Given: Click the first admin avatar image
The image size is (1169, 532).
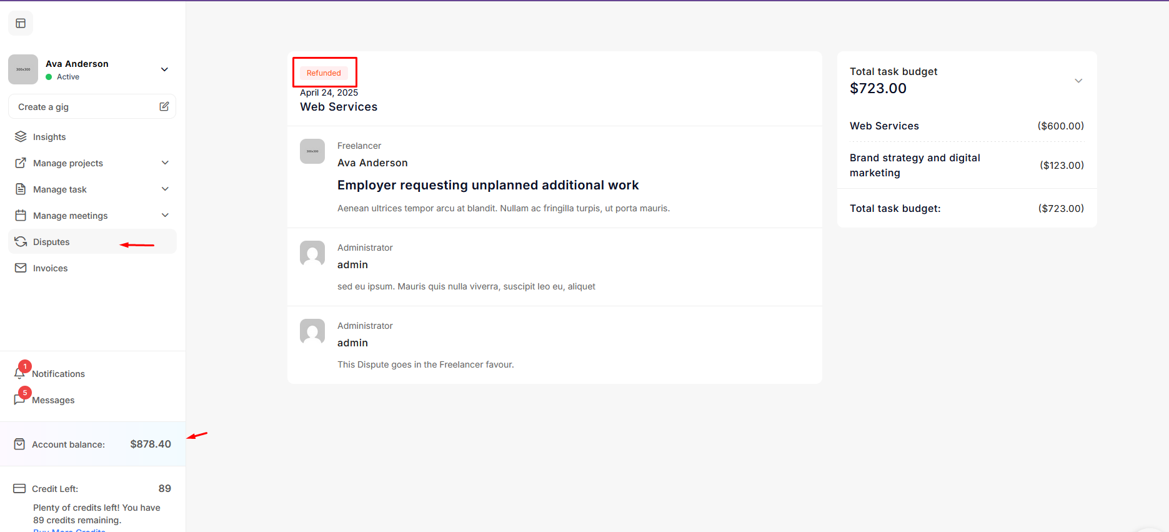Looking at the screenshot, I should pyautogui.click(x=312, y=253).
